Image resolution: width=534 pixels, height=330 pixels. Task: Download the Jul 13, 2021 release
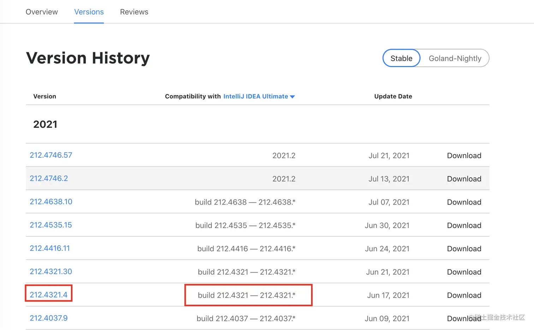tap(464, 179)
